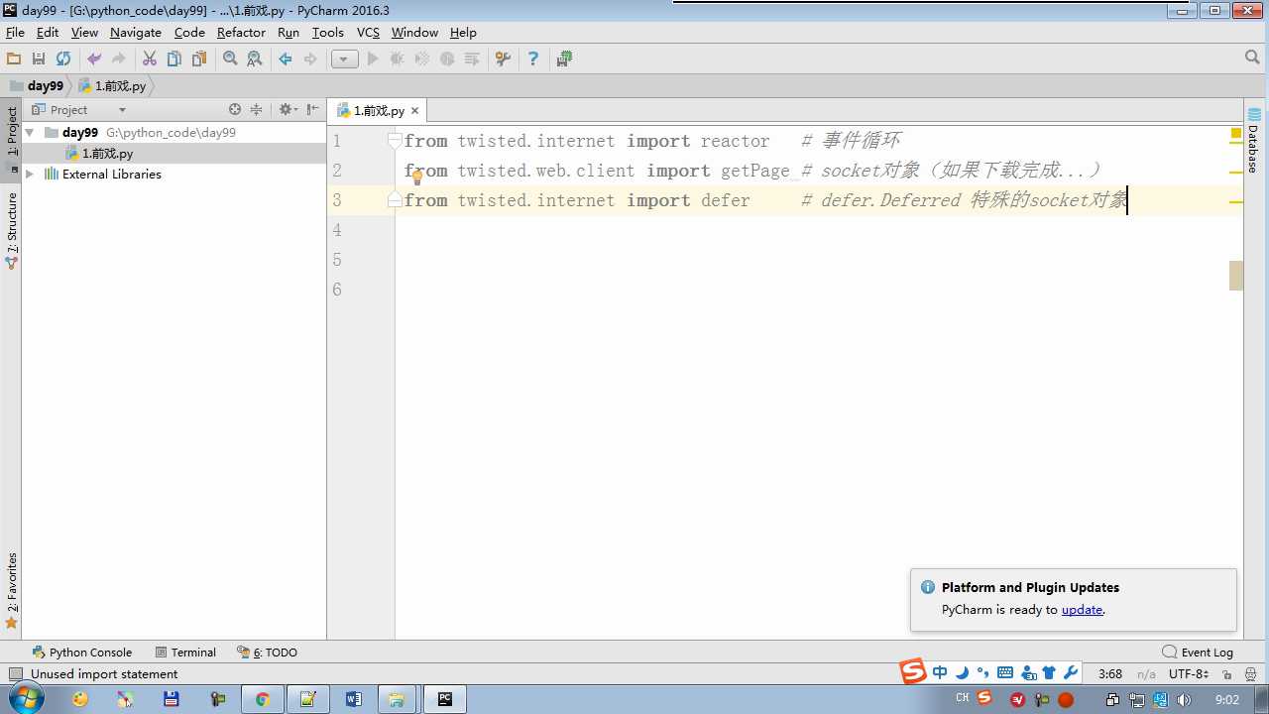The height and width of the screenshot is (714, 1269).
Task: Click the Help question mark icon
Action: point(533,59)
